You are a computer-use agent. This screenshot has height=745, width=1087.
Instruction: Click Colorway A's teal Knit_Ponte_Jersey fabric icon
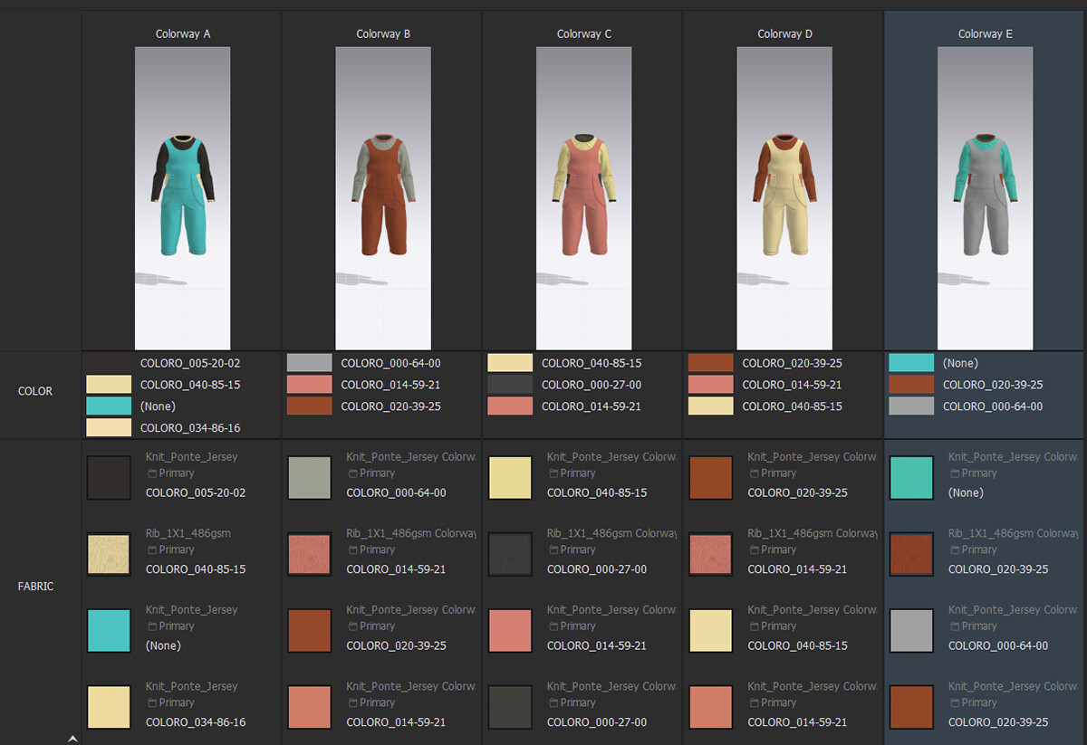click(109, 631)
